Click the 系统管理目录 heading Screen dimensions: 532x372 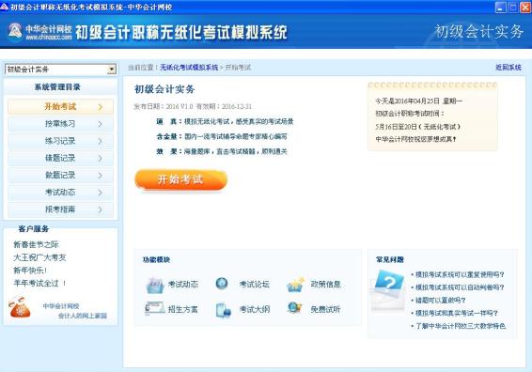[57, 87]
